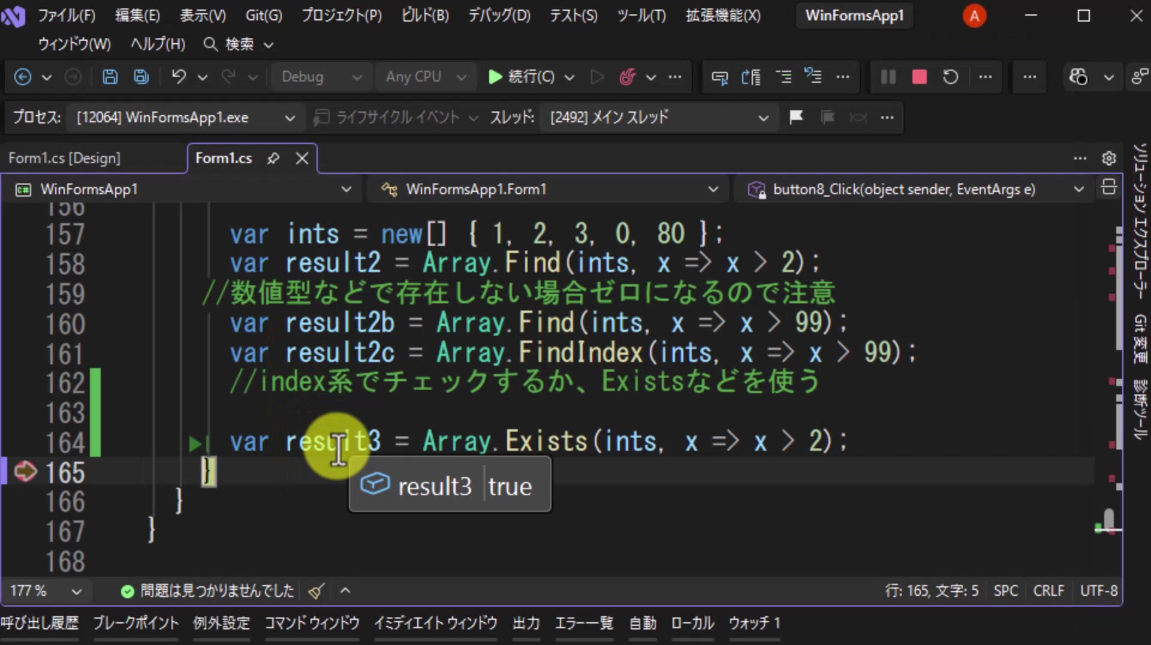Click the GitHub Copilot icon
The width and height of the screenshot is (1151, 645).
point(1078,77)
